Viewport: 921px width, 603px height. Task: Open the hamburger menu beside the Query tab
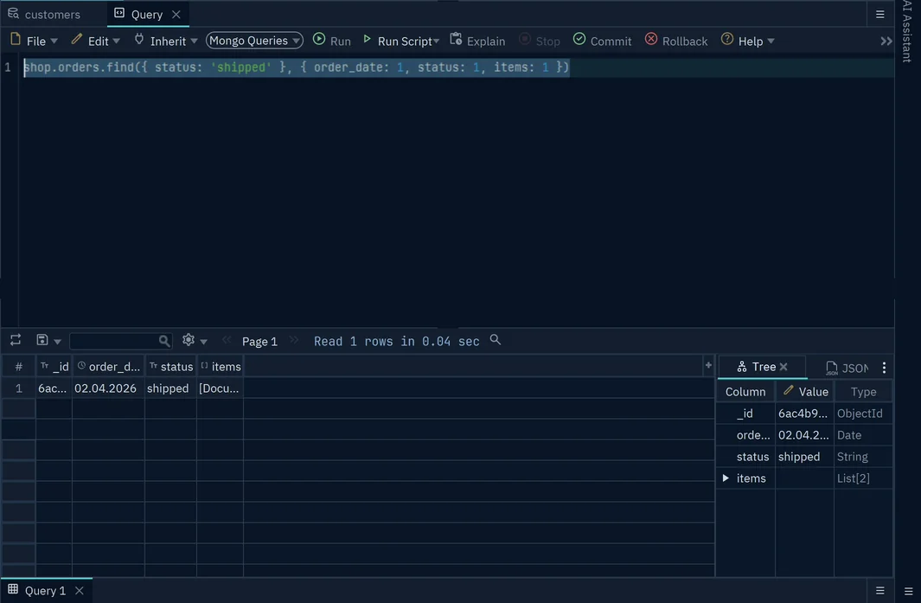[x=879, y=14]
